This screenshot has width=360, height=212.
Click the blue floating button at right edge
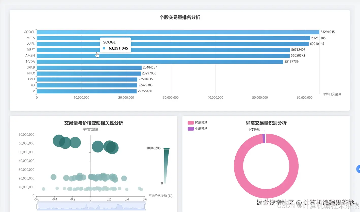tap(358, 169)
